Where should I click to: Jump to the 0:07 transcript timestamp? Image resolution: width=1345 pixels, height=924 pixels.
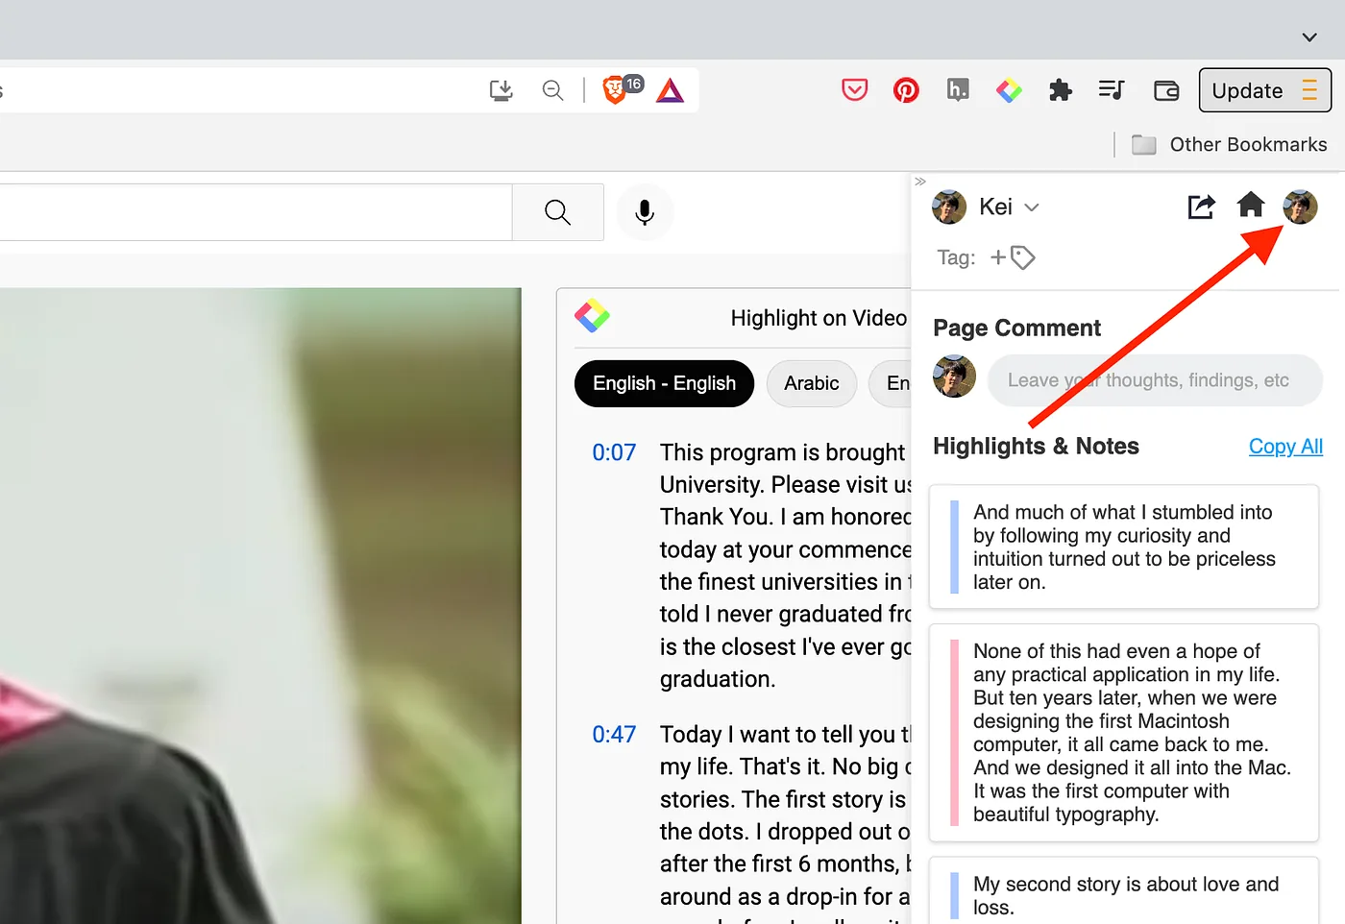pos(614,452)
